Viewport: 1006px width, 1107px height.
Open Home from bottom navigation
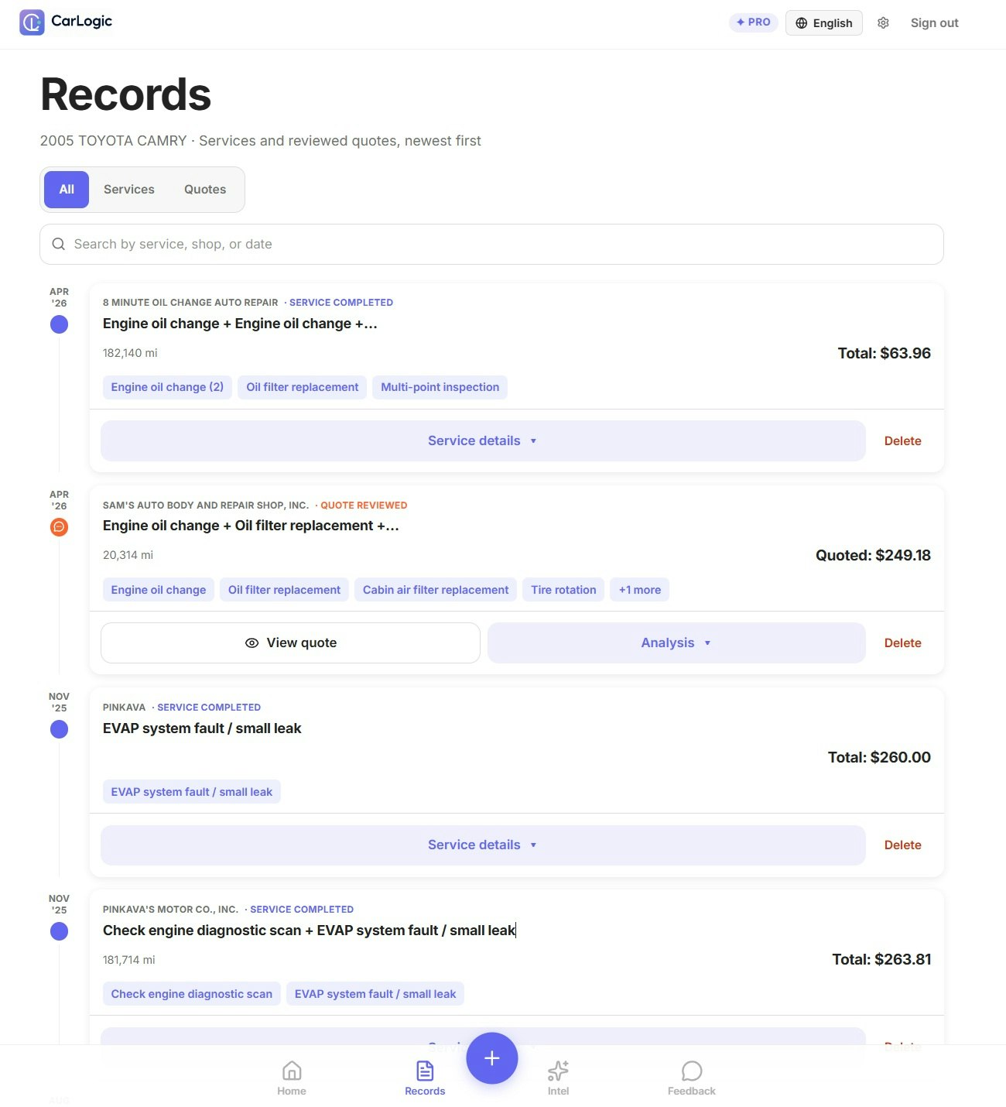tap(292, 1078)
